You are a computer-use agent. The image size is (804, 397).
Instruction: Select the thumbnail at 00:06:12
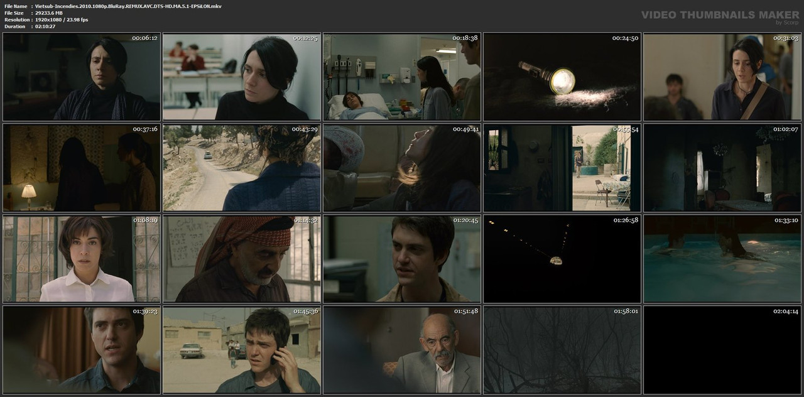[82, 77]
